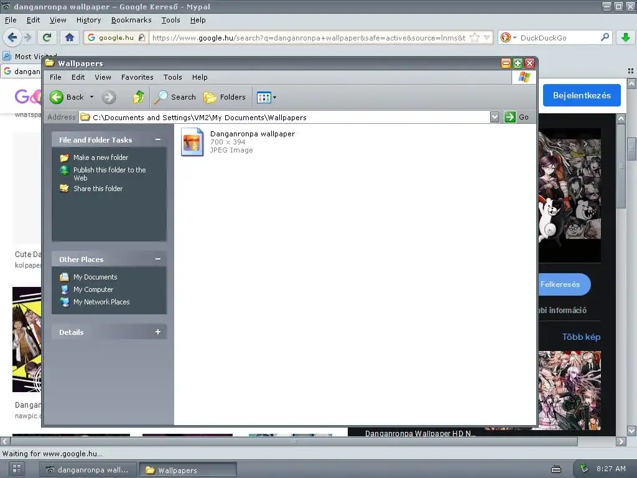Go to the Mypal browser home page
Viewport: 637px width, 478px height.
70,38
